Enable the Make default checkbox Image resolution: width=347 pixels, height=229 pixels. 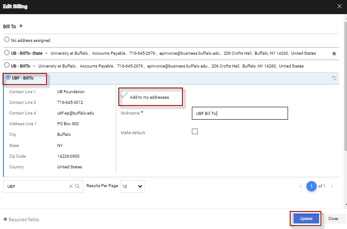coord(195,132)
